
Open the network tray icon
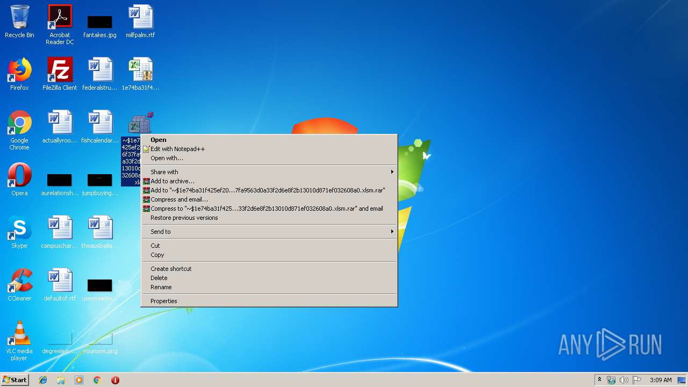(x=611, y=380)
